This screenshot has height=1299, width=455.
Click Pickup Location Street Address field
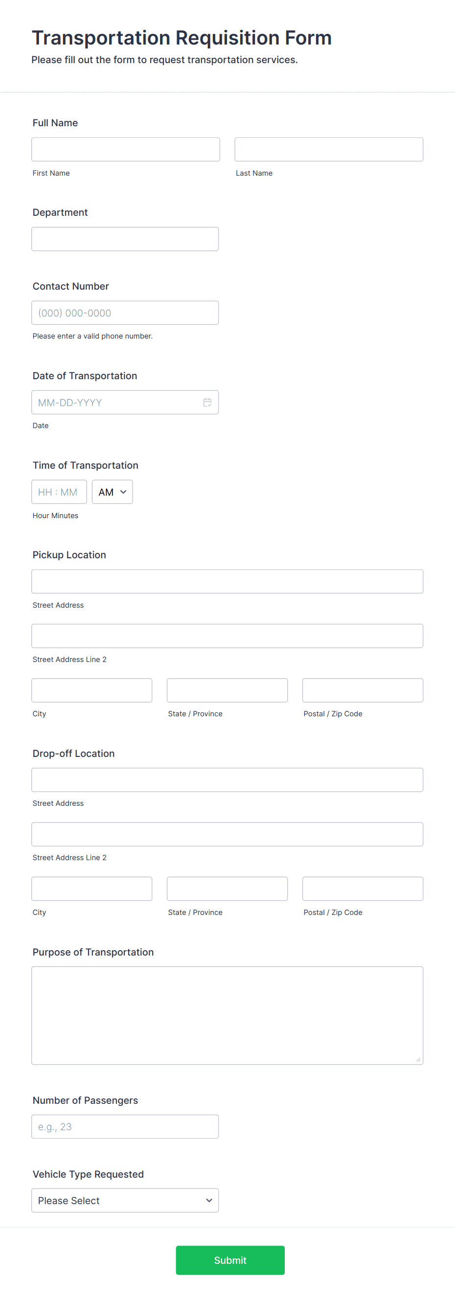click(227, 581)
